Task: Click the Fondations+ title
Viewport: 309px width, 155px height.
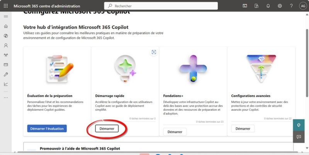Action: coord(173,96)
